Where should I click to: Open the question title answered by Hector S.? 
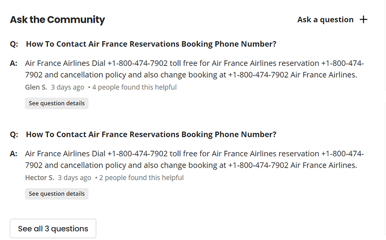[151, 134]
